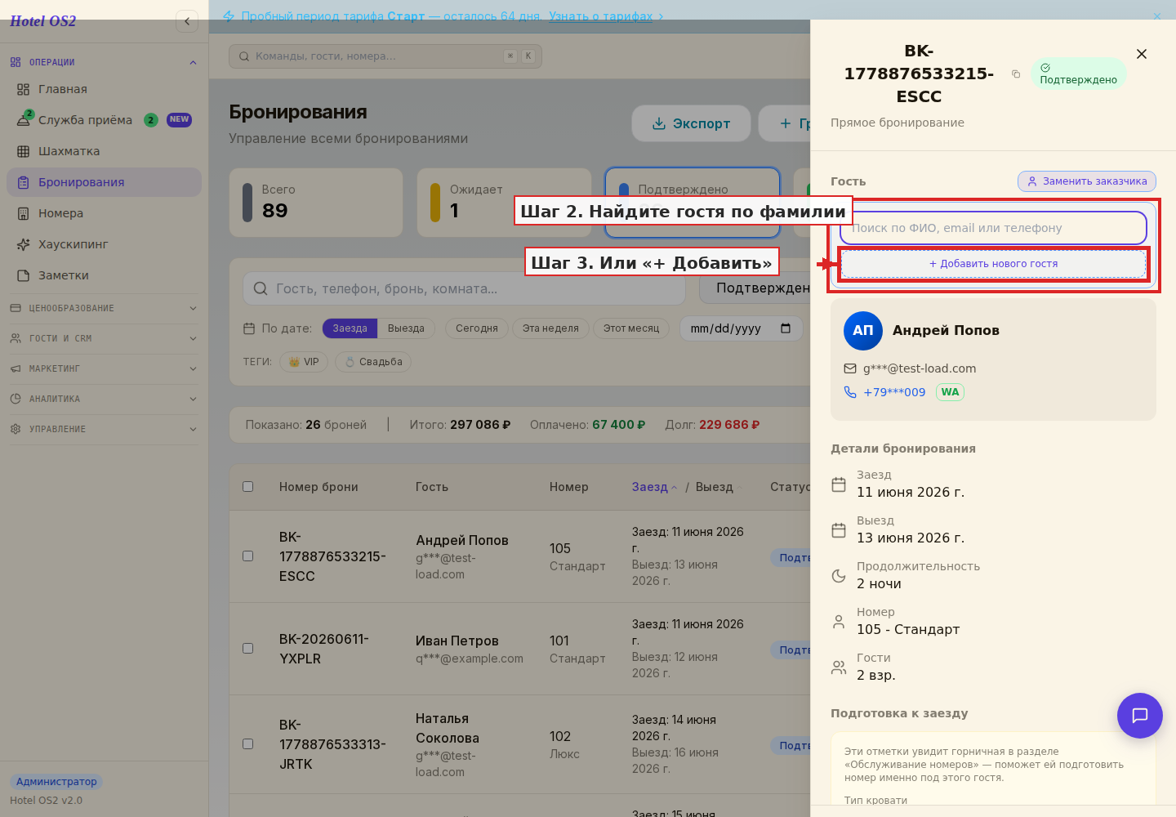Screen dimensions: 1176x817
Task: Collapse the ОПЕРАЦИИ section
Action: pyautogui.click(x=104, y=62)
